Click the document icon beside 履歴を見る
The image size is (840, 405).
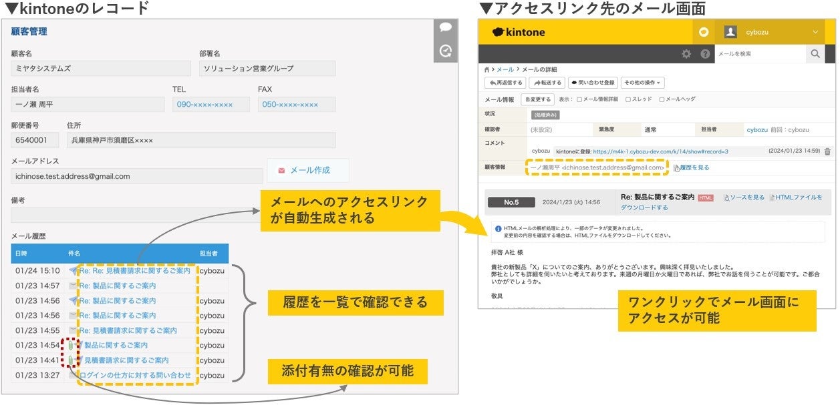click(676, 168)
